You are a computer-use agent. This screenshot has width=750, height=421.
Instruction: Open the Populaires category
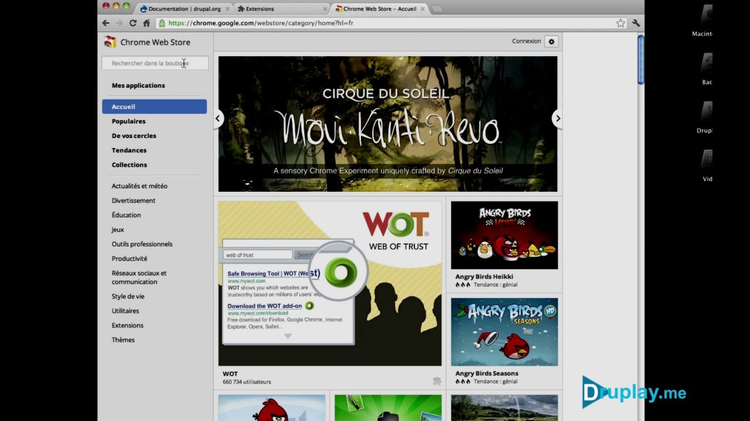click(x=128, y=121)
